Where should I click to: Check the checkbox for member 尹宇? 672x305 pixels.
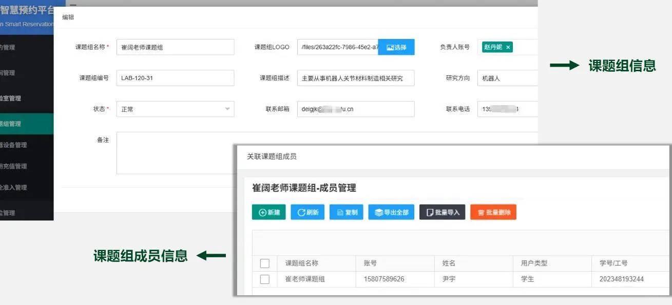[x=265, y=279]
